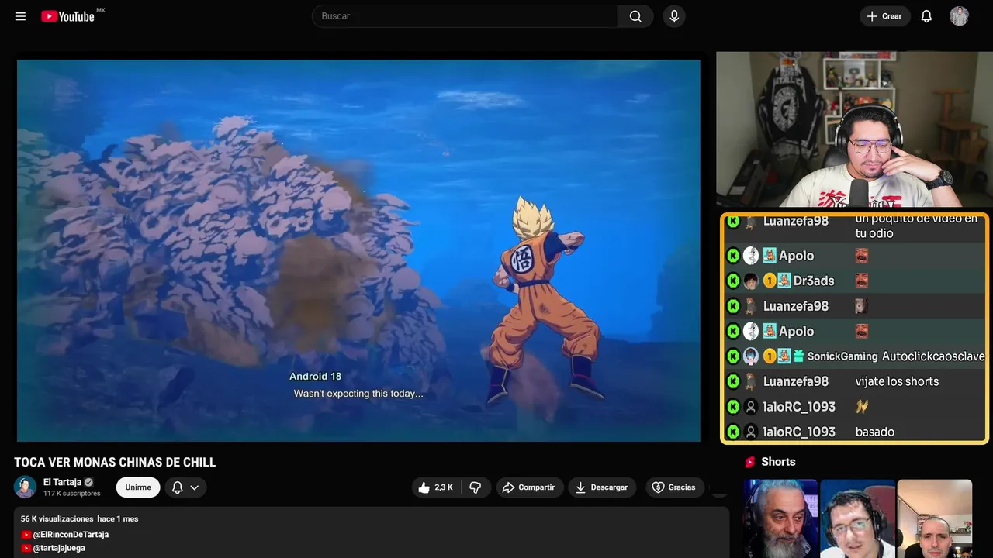The image size is (993, 558).
Task: Focus the Buscar search field
Action: (x=465, y=16)
